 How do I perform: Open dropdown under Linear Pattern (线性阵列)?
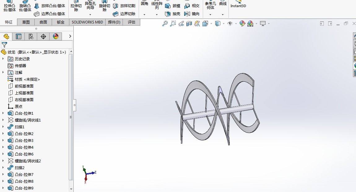point(157,15)
